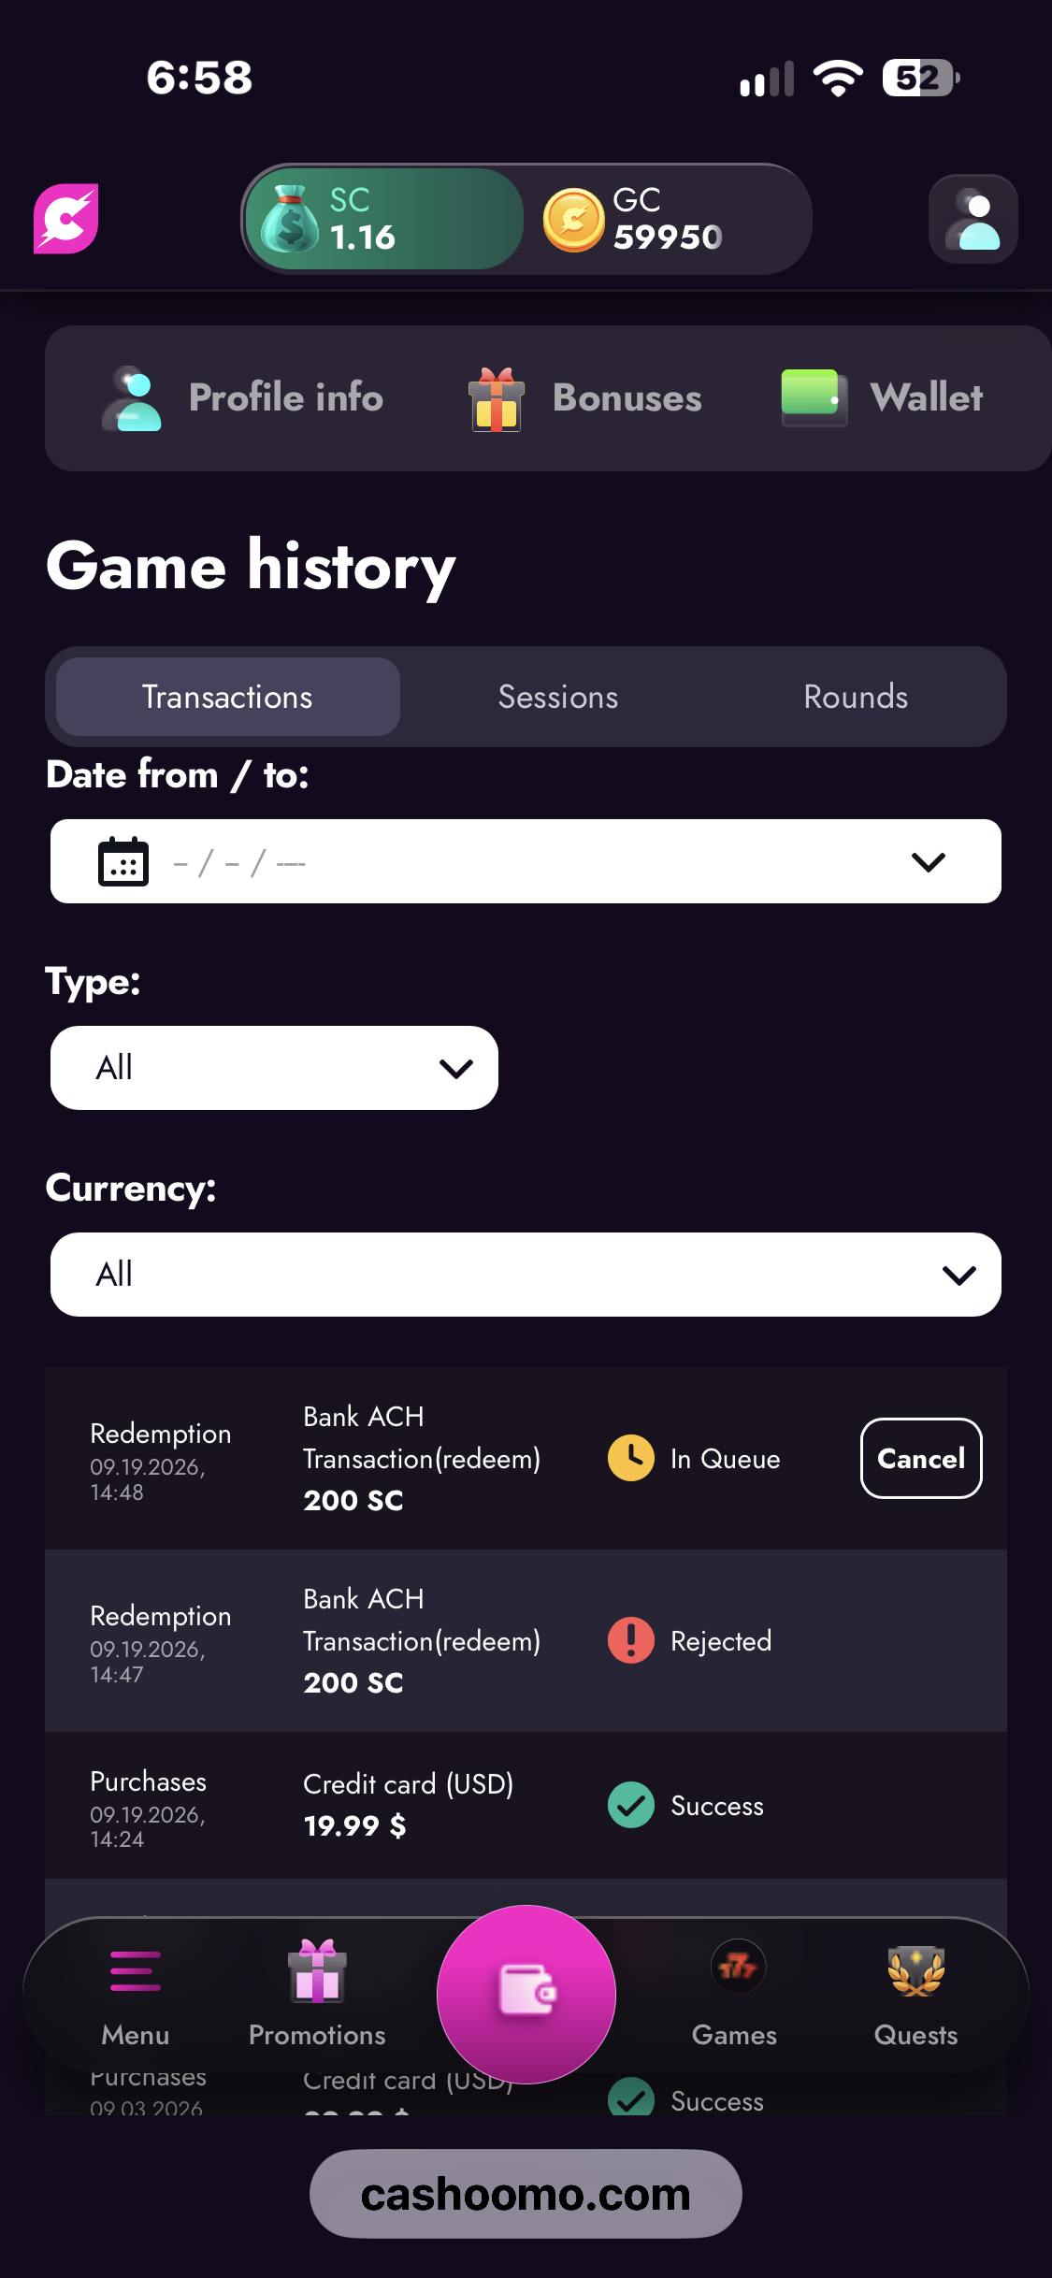Open Promotions gift icon
This screenshot has height=2278, width=1052.
pyautogui.click(x=317, y=1970)
